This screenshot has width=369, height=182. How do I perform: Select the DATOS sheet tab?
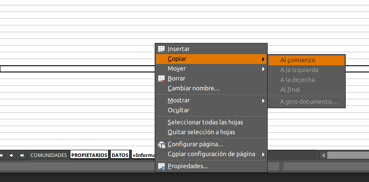point(120,155)
